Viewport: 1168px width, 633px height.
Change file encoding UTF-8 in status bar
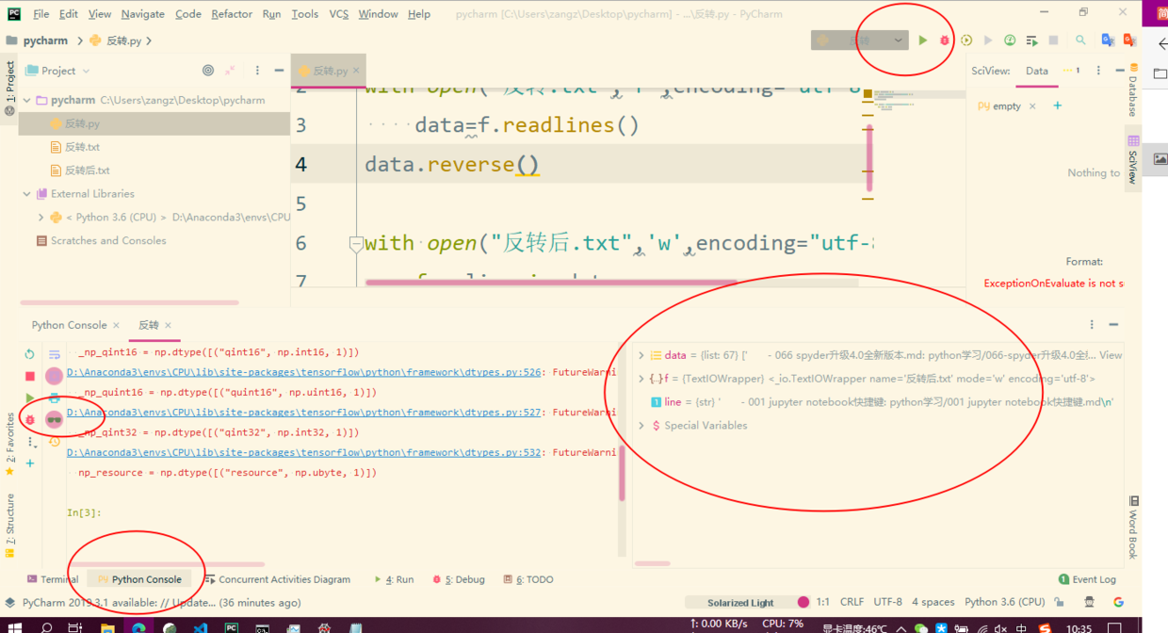click(887, 602)
